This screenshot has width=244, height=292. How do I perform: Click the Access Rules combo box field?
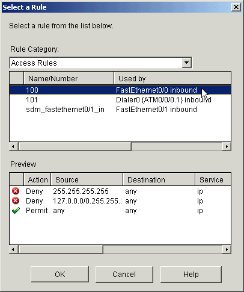[101, 63]
